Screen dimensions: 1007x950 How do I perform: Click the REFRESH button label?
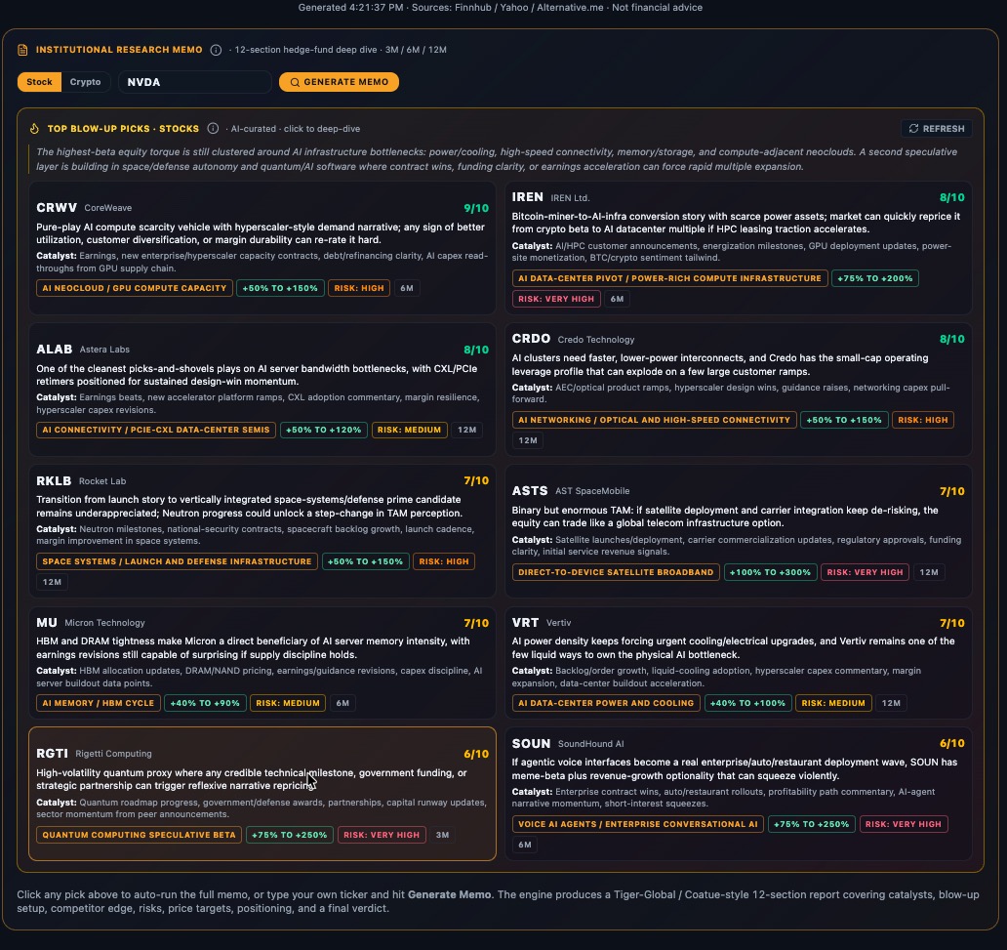pyautogui.click(x=944, y=129)
